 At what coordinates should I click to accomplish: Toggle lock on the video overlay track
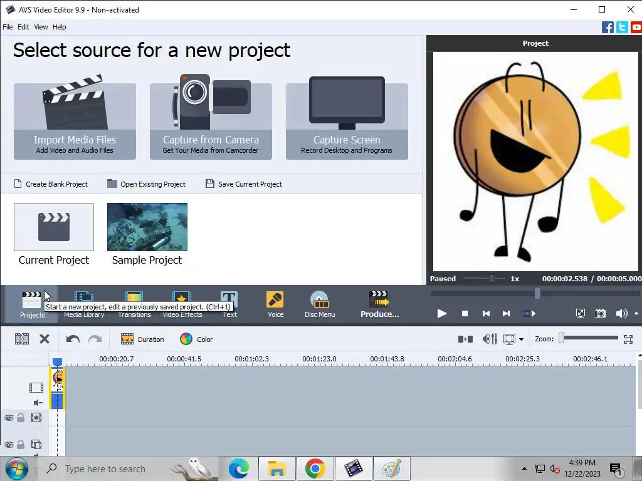click(x=21, y=444)
